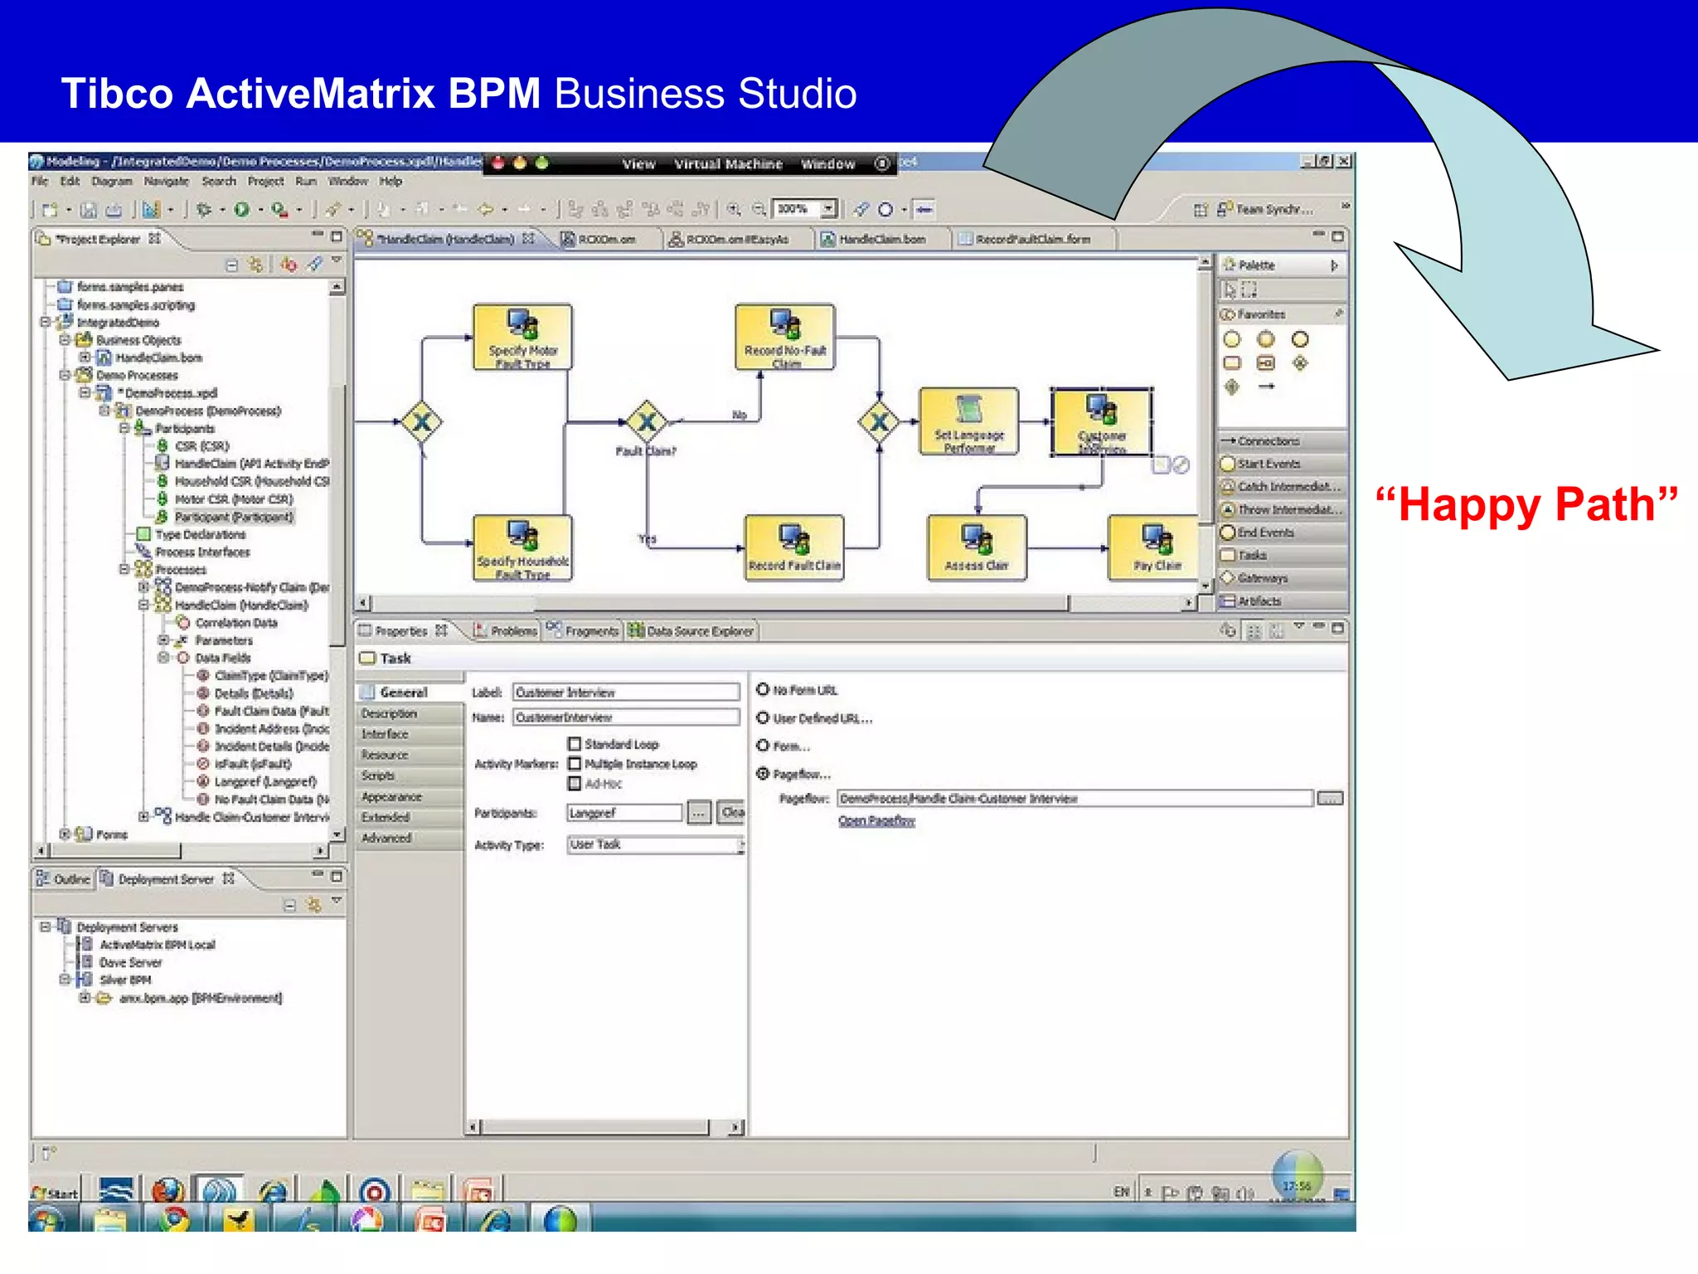Image resolution: width=1698 pixels, height=1274 pixels.
Task: Click the Open Pageflow link
Action: [x=876, y=821]
